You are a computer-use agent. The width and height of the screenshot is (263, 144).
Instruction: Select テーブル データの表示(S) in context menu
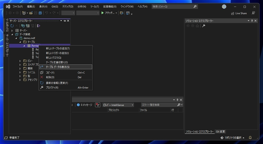click(x=66, y=67)
